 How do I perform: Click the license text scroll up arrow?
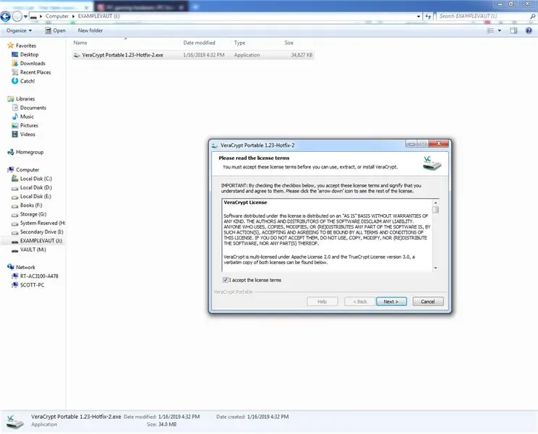pos(435,203)
